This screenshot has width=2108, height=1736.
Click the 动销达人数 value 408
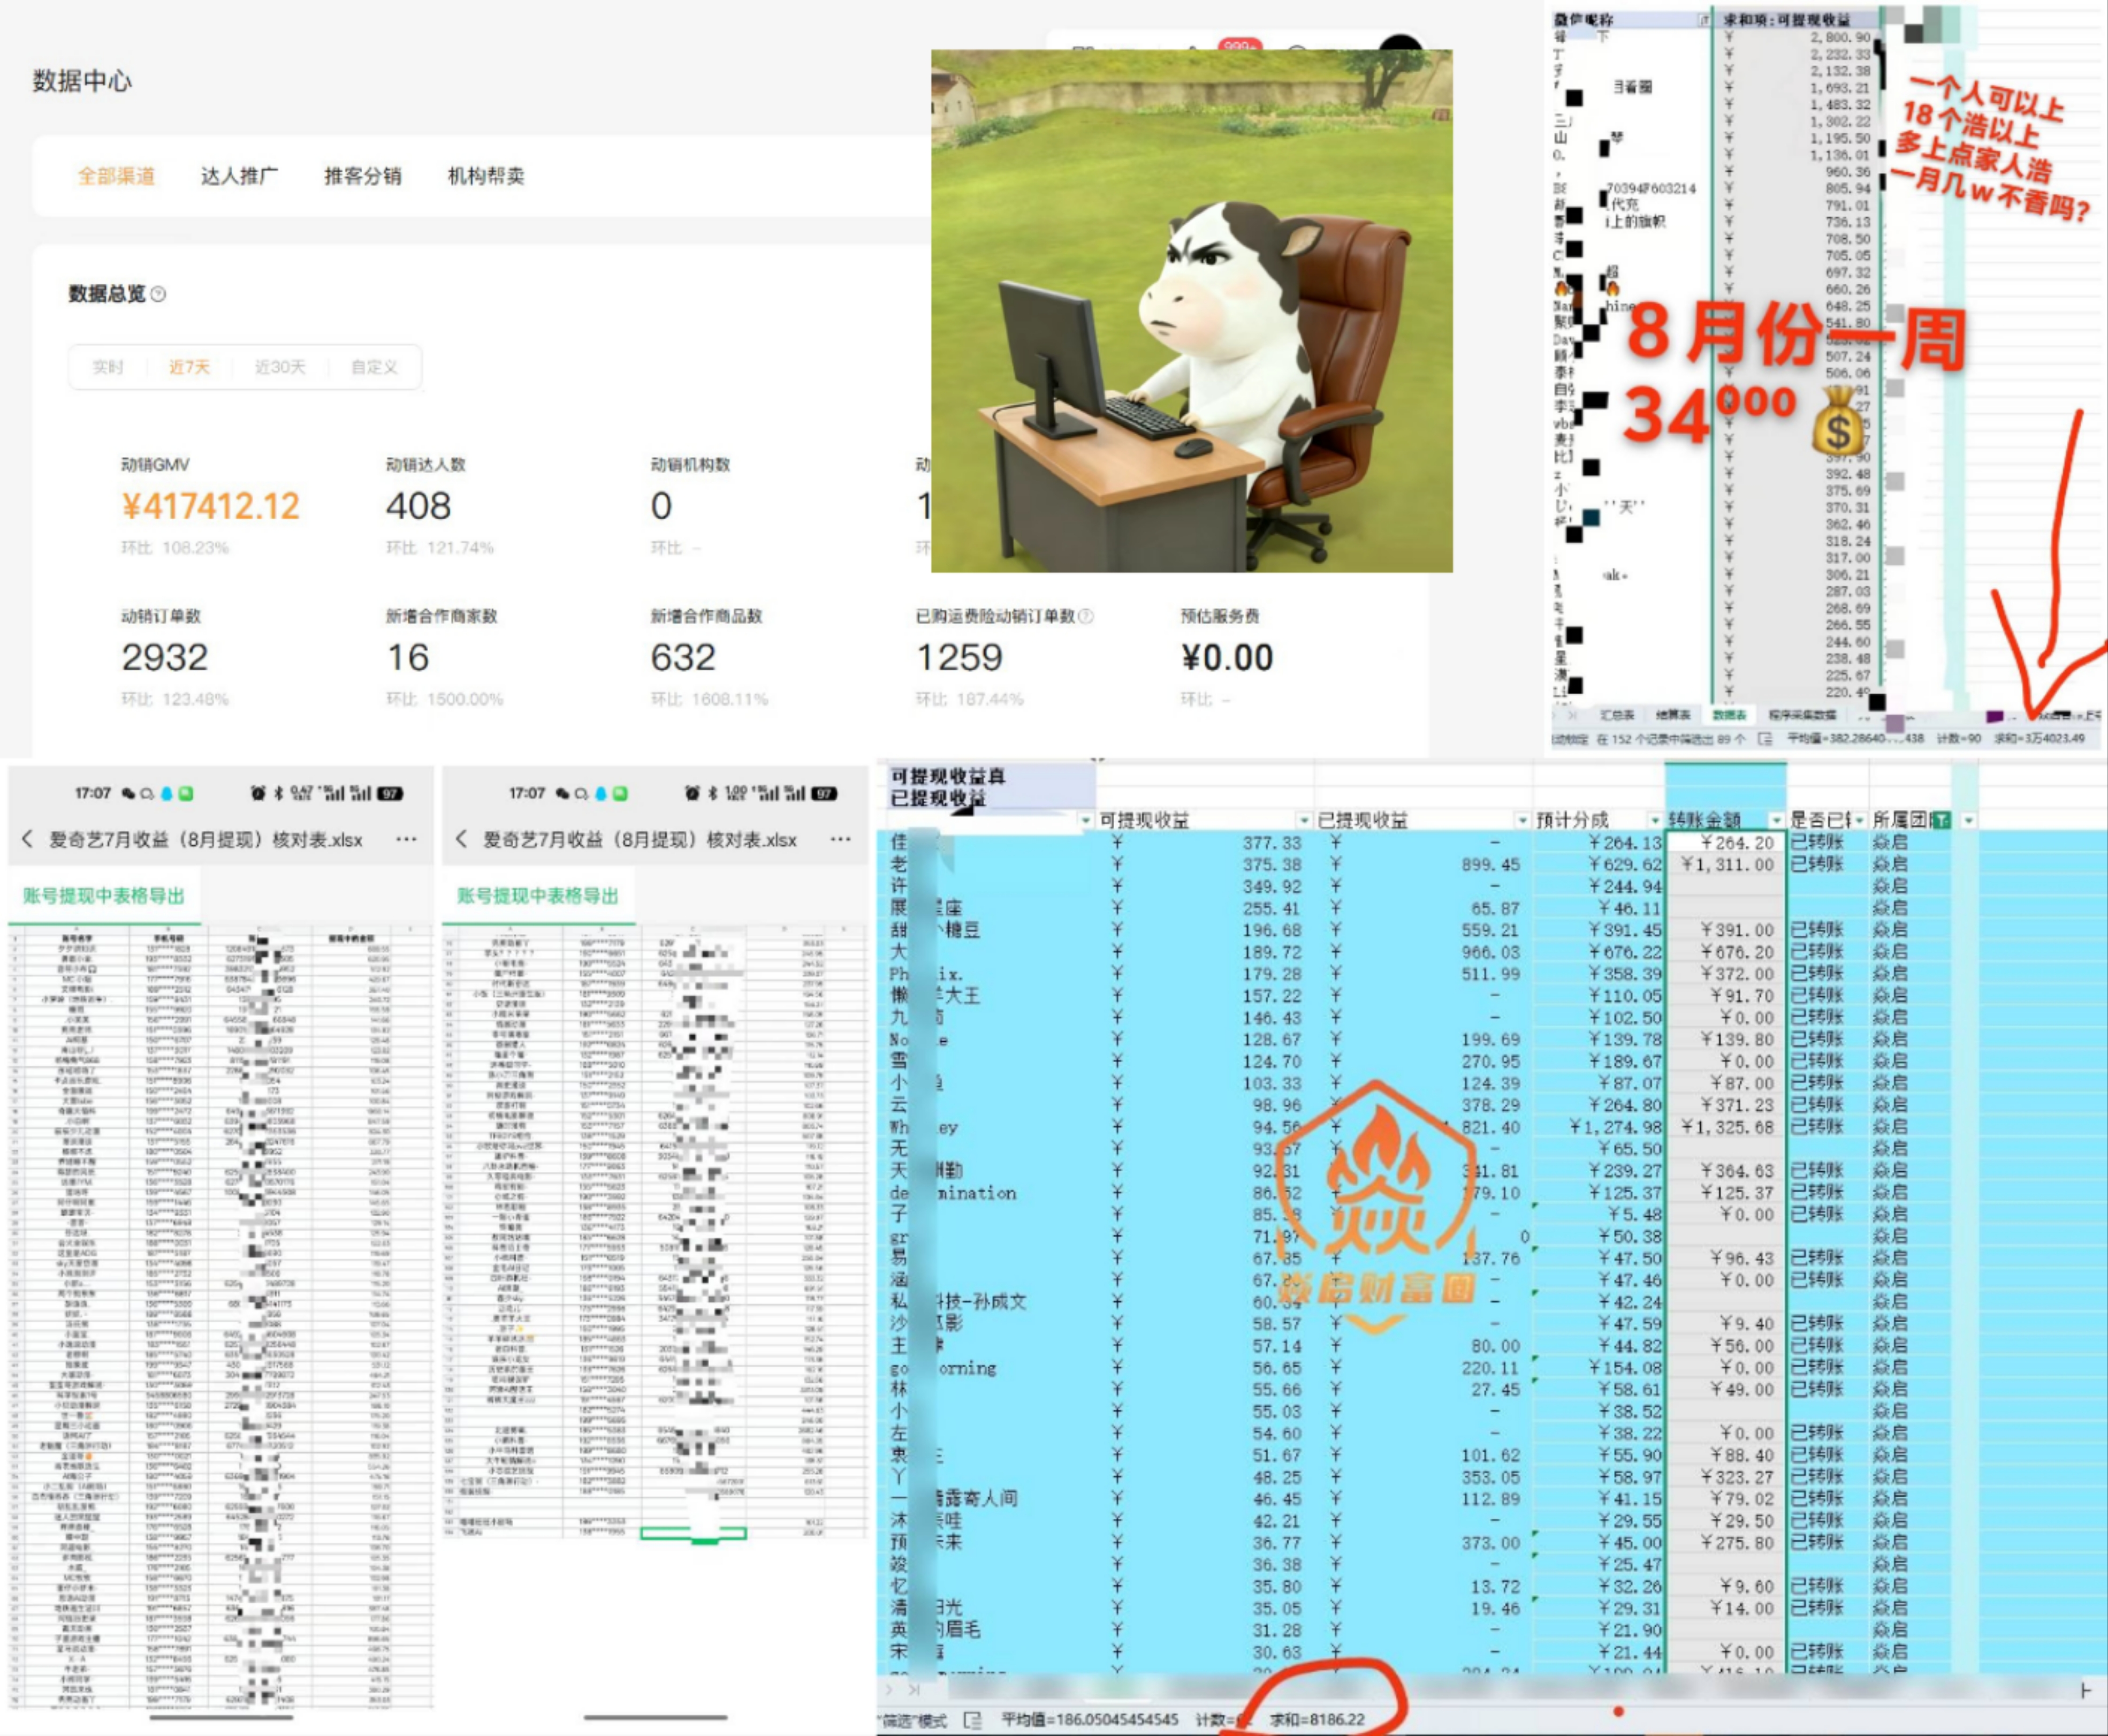[x=419, y=507]
